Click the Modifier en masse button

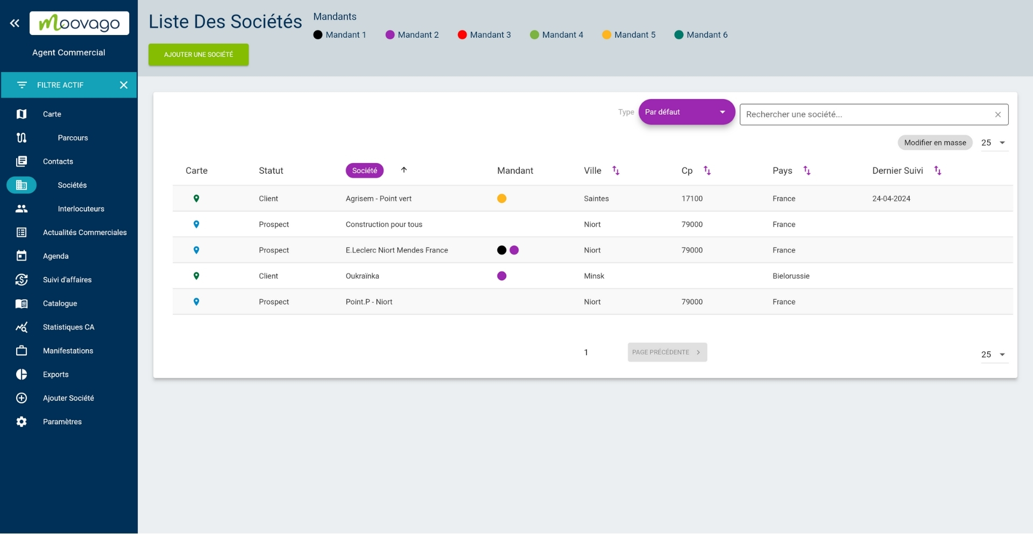[x=935, y=143]
